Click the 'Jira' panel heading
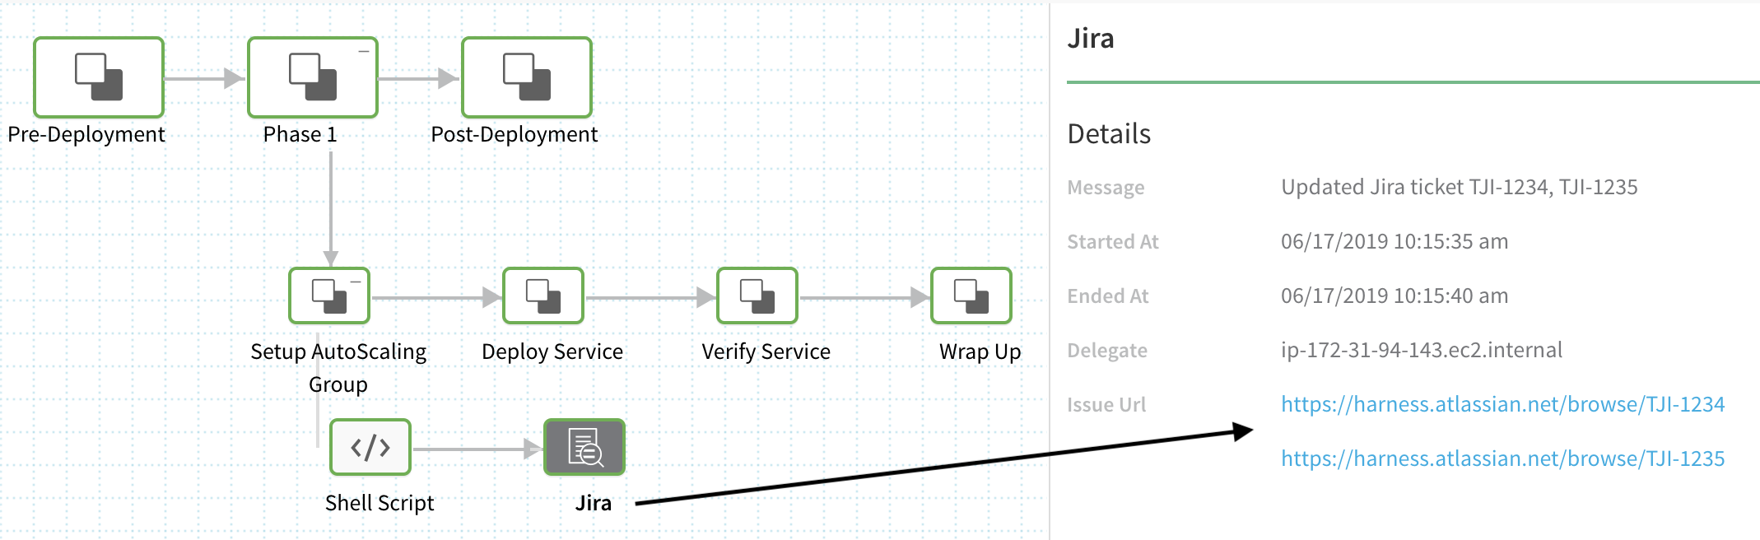1760x540 pixels. pyautogui.click(x=1091, y=39)
